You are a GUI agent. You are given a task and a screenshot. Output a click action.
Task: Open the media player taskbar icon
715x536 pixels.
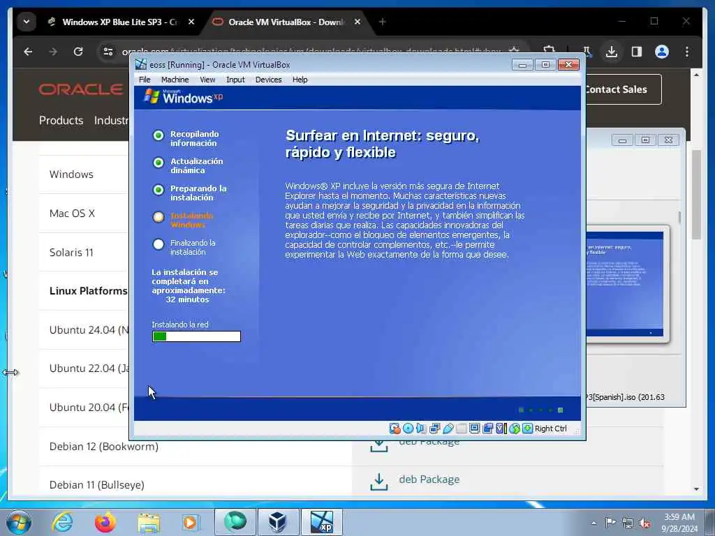pos(190,522)
